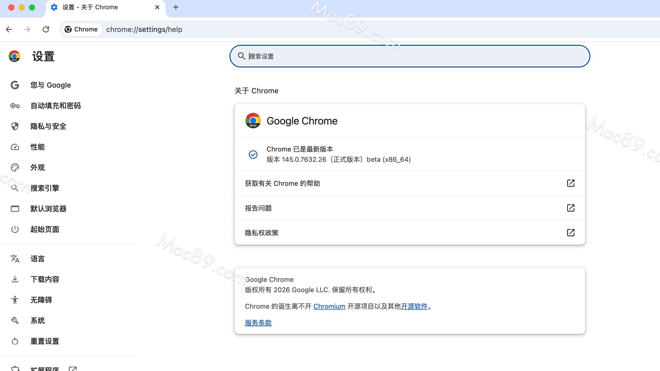
Task: Open 隐私权政策 row's external link icon
Action: click(571, 233)
